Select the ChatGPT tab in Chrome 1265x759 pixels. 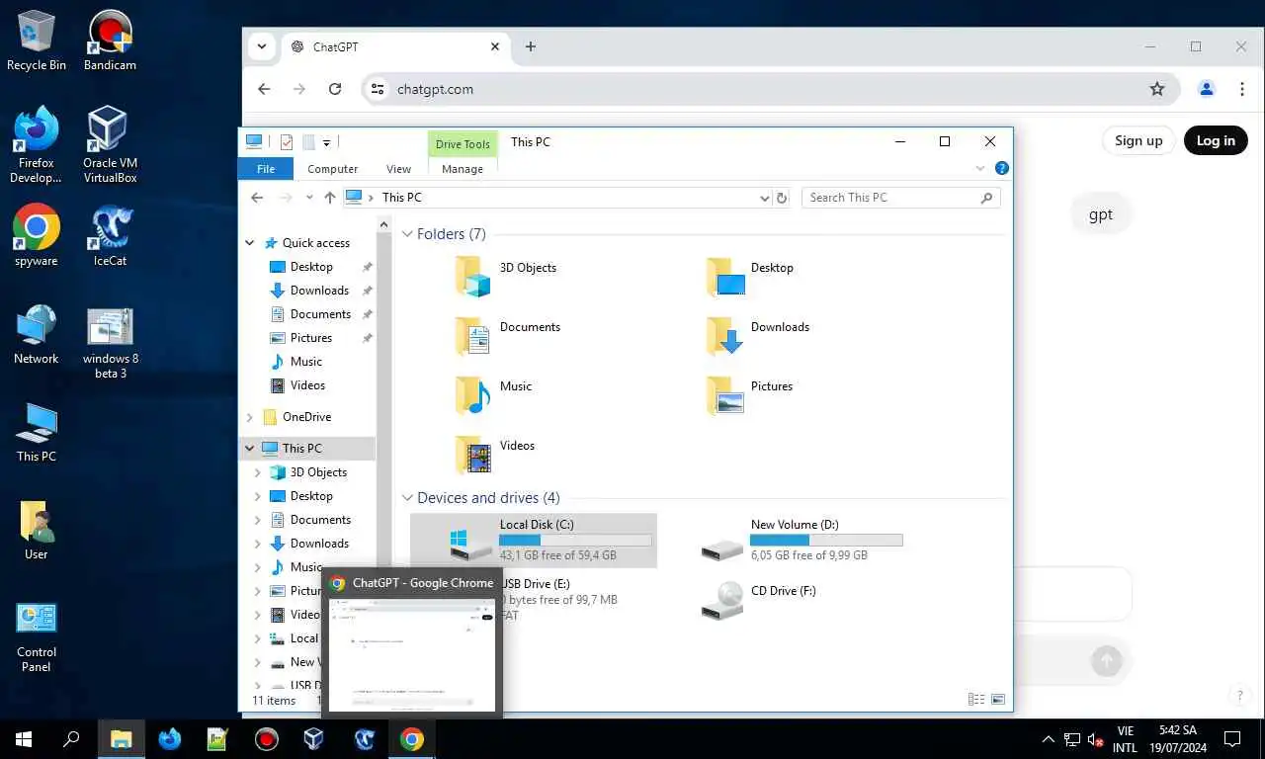[x=395, y=46]
